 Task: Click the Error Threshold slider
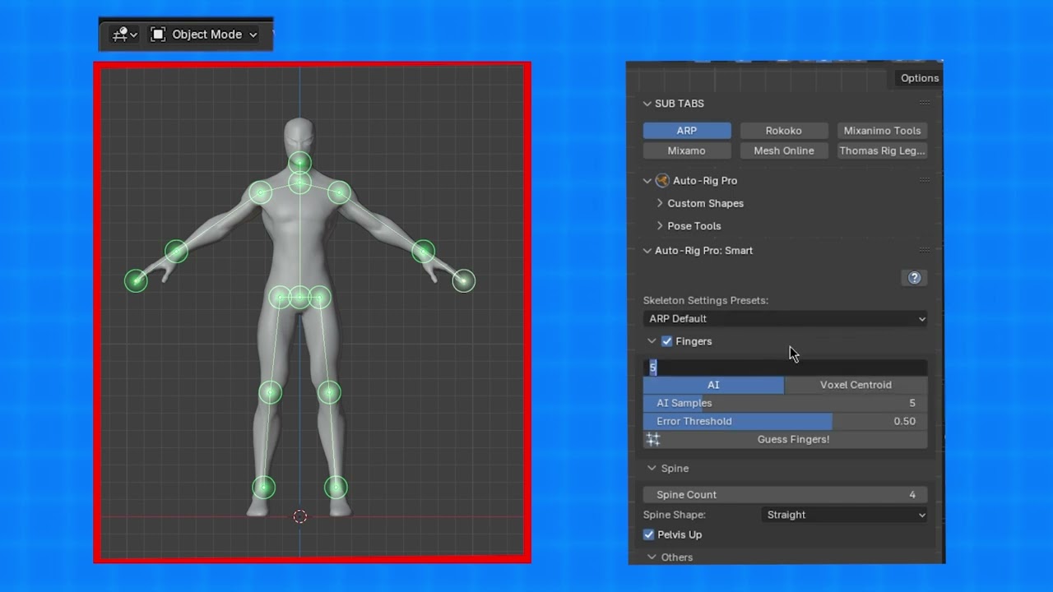pos(785,421)
